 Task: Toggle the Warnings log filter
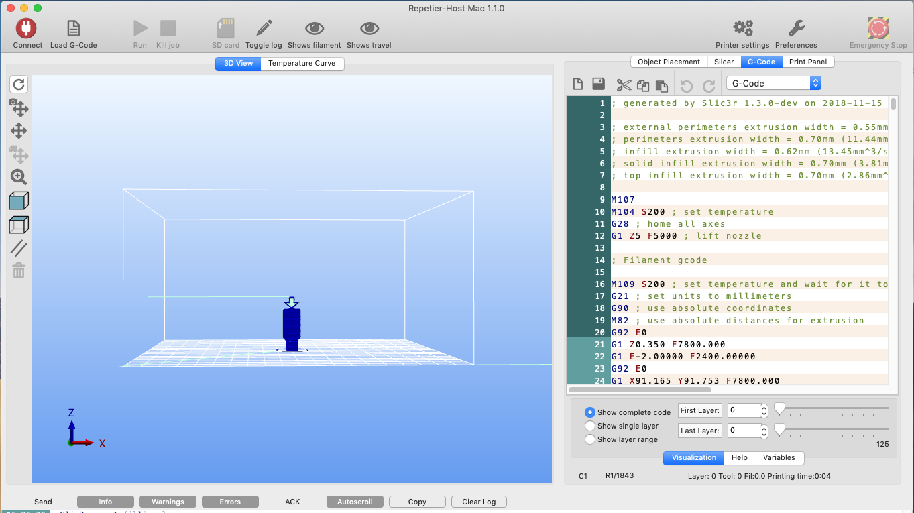[168, 502]
